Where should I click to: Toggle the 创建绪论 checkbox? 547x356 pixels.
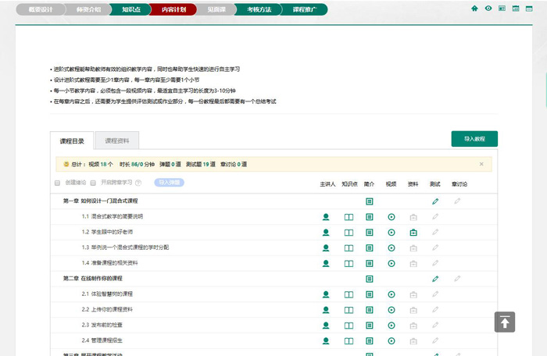coord(58,183)
